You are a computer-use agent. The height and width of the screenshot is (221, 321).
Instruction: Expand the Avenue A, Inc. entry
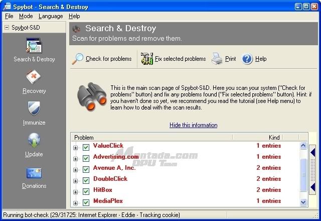coord(76,170)
